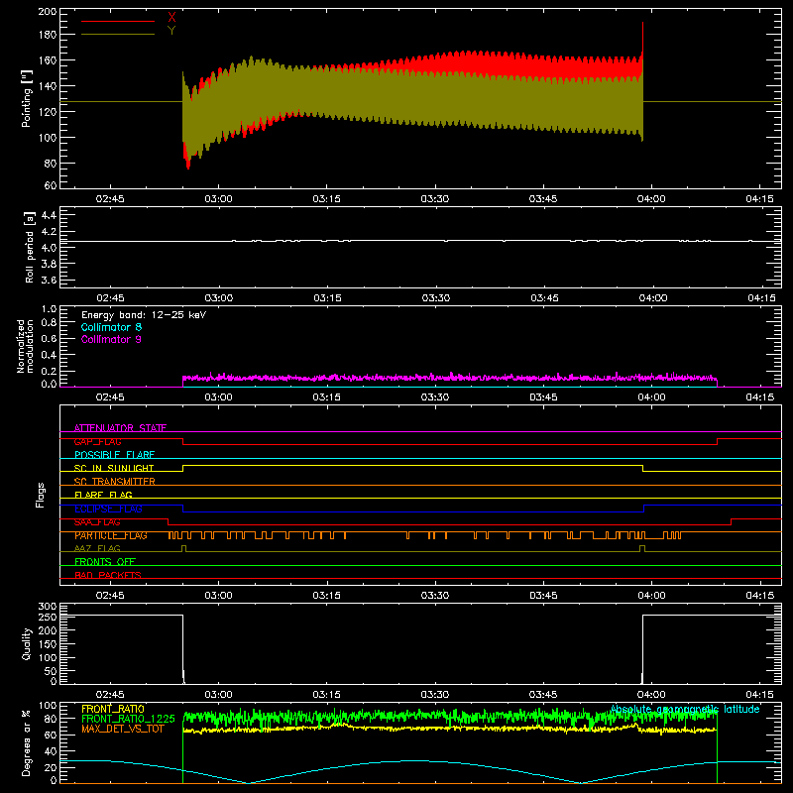
Task: Click the FRONT_RATIO_1225 legend entry
Action: click(x=128, y=719)
